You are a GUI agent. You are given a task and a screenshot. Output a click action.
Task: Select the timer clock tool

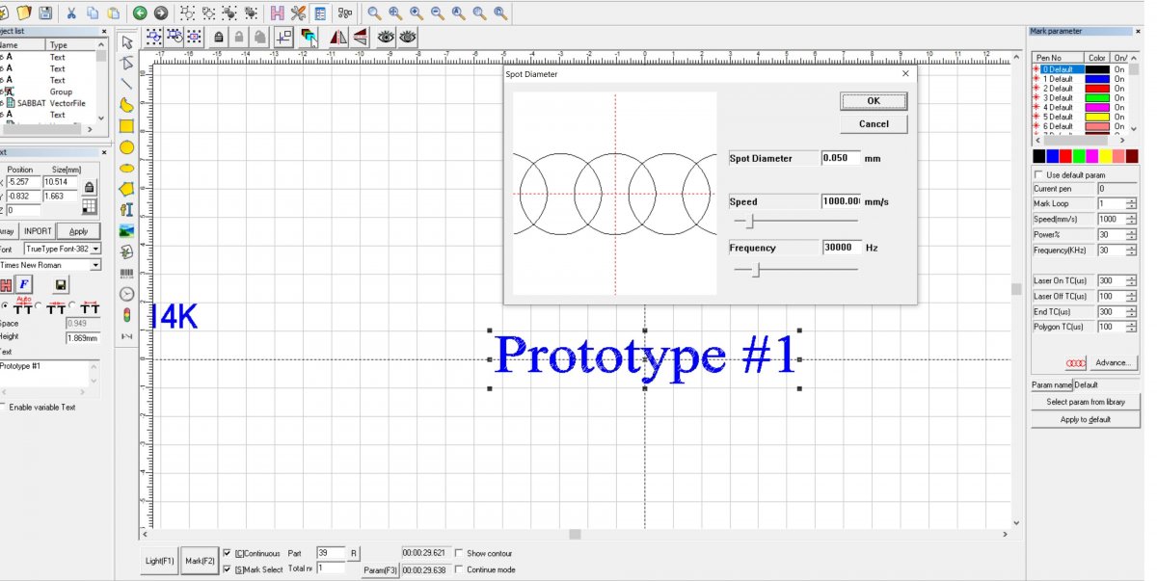[x=126, y=294]
